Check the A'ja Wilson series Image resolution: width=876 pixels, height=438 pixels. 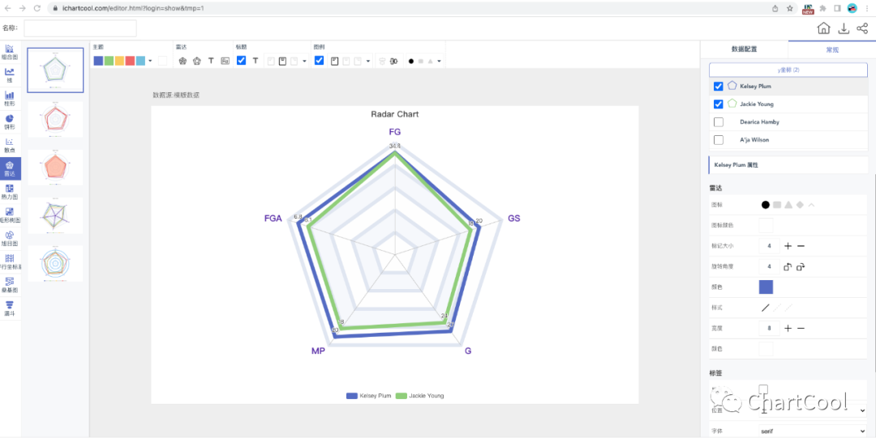pos(719,139)
